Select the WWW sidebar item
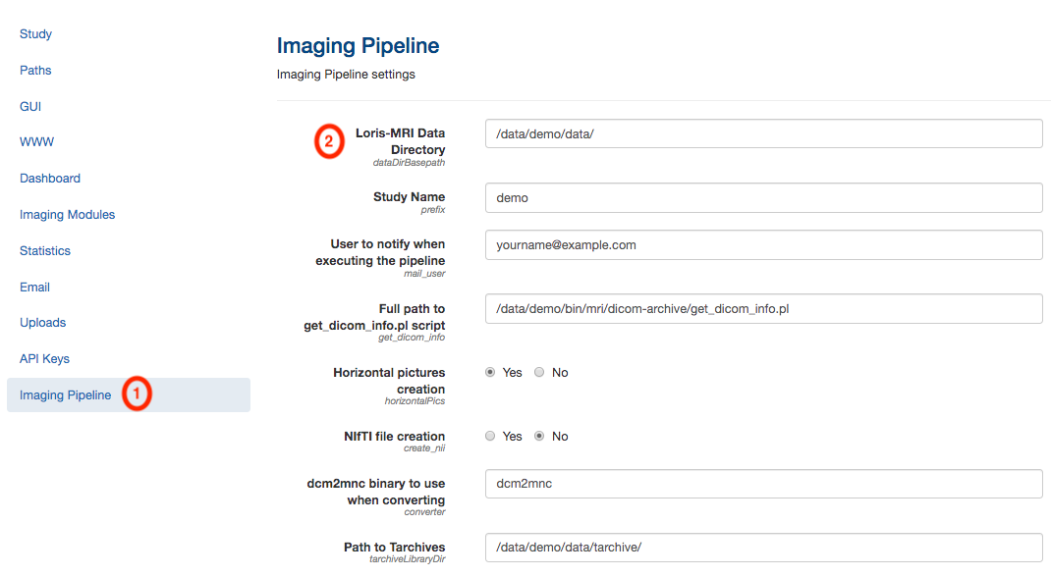Image resolution: width=1051 pixels, height=577 pixels. (37, 142)
